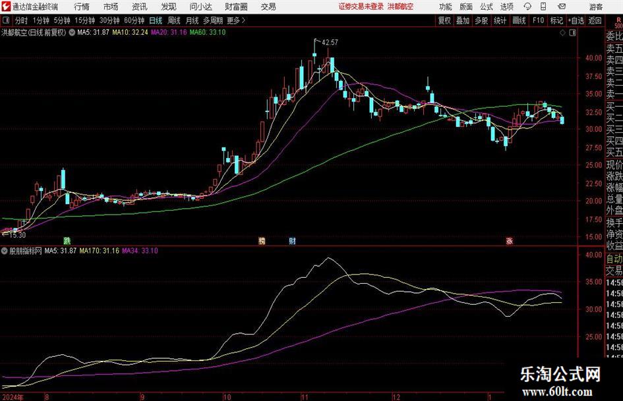Screen dimensions: 623x401
Task: Select the 日线 daily period tab
Action: pos(156,20)
